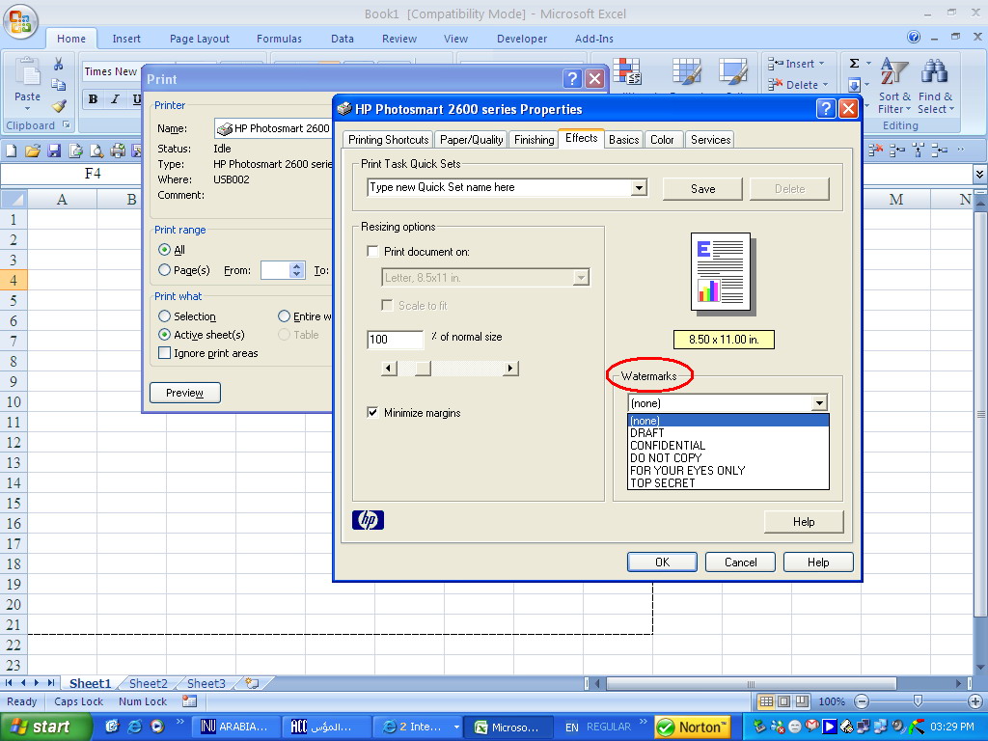Click the percent of normal size field
Viewport: 988px width, 741px height.
click(395, 340)
